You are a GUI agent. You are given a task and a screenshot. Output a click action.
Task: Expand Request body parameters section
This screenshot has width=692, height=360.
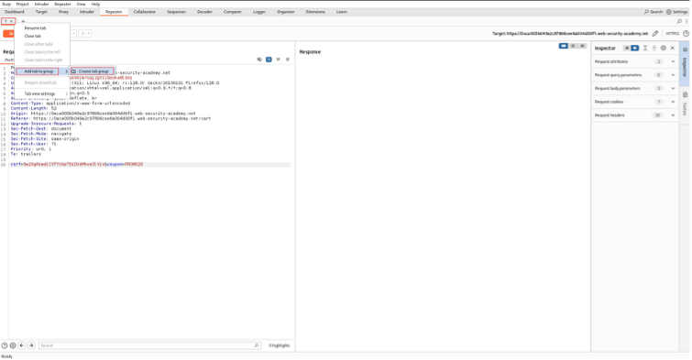click(634, 88)
